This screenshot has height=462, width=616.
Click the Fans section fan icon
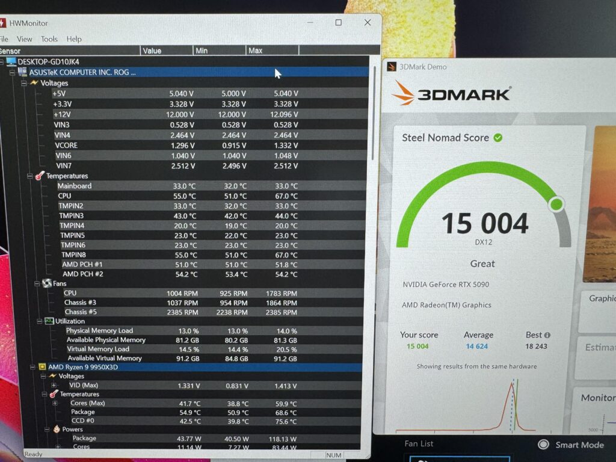point(47,283)
